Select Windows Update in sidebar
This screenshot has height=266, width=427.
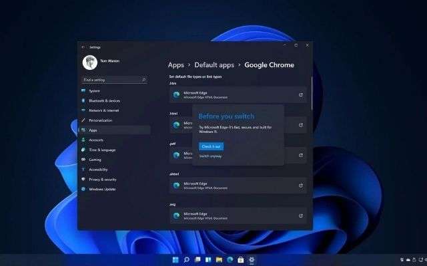(101, 189)
